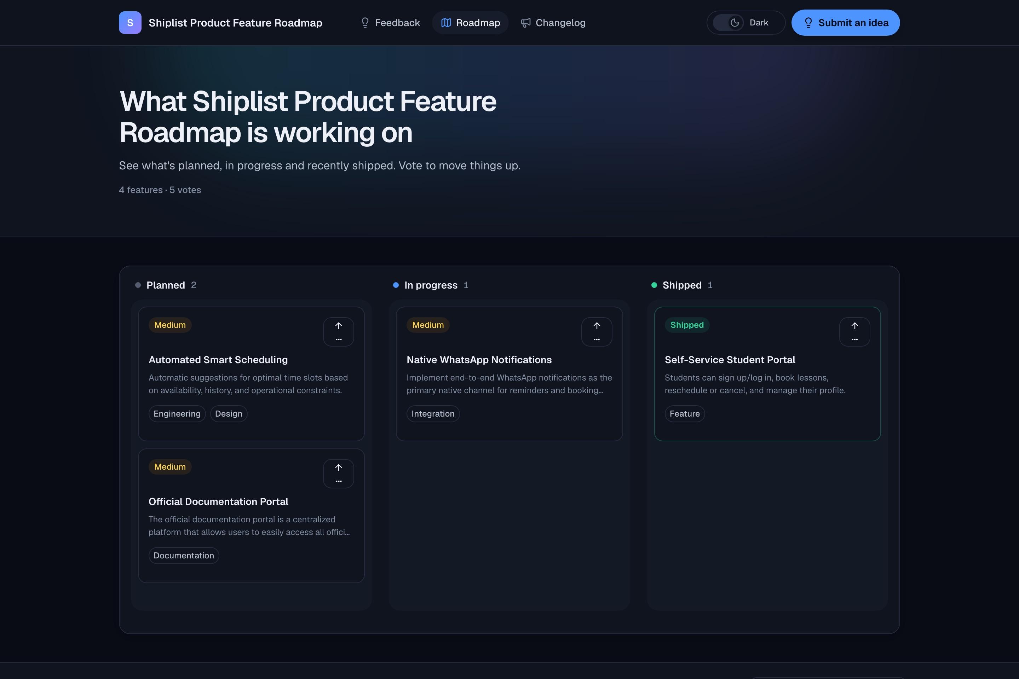Image resolution: width=1019 pixels, height=679 pixels.
Task: Click the Engineering tag
Action: 177,413
